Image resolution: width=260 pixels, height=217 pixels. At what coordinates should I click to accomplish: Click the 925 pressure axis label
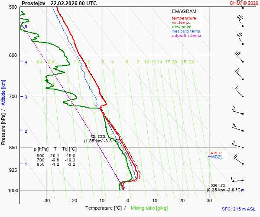pyautogui.click(x=13, y=170)
